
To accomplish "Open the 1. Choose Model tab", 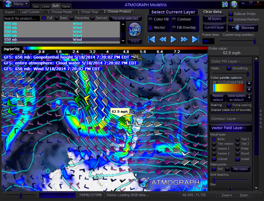I will pyautogui.click(x=60, y=12).
